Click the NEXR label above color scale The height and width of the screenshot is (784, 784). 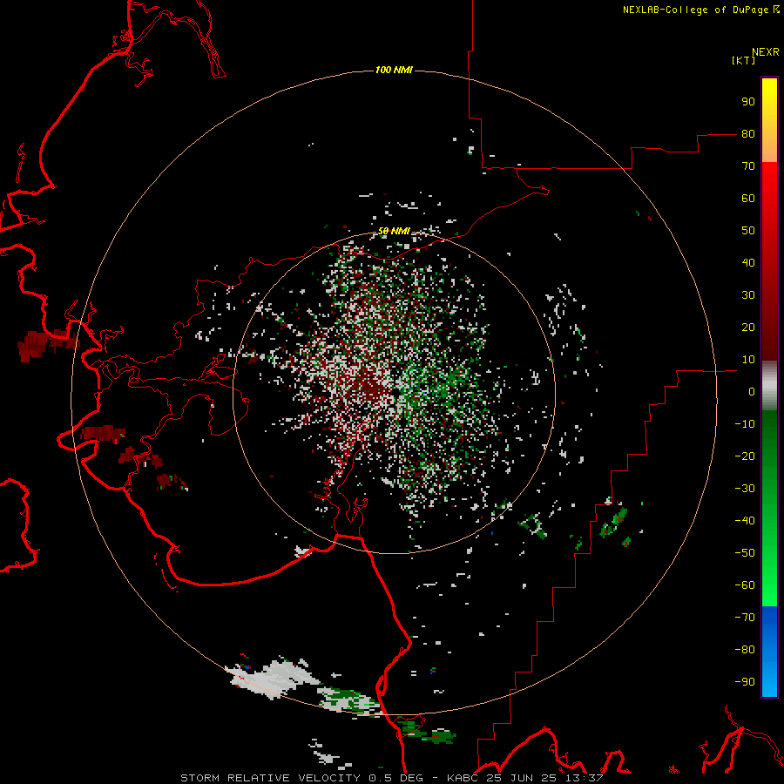coord(766,52)
